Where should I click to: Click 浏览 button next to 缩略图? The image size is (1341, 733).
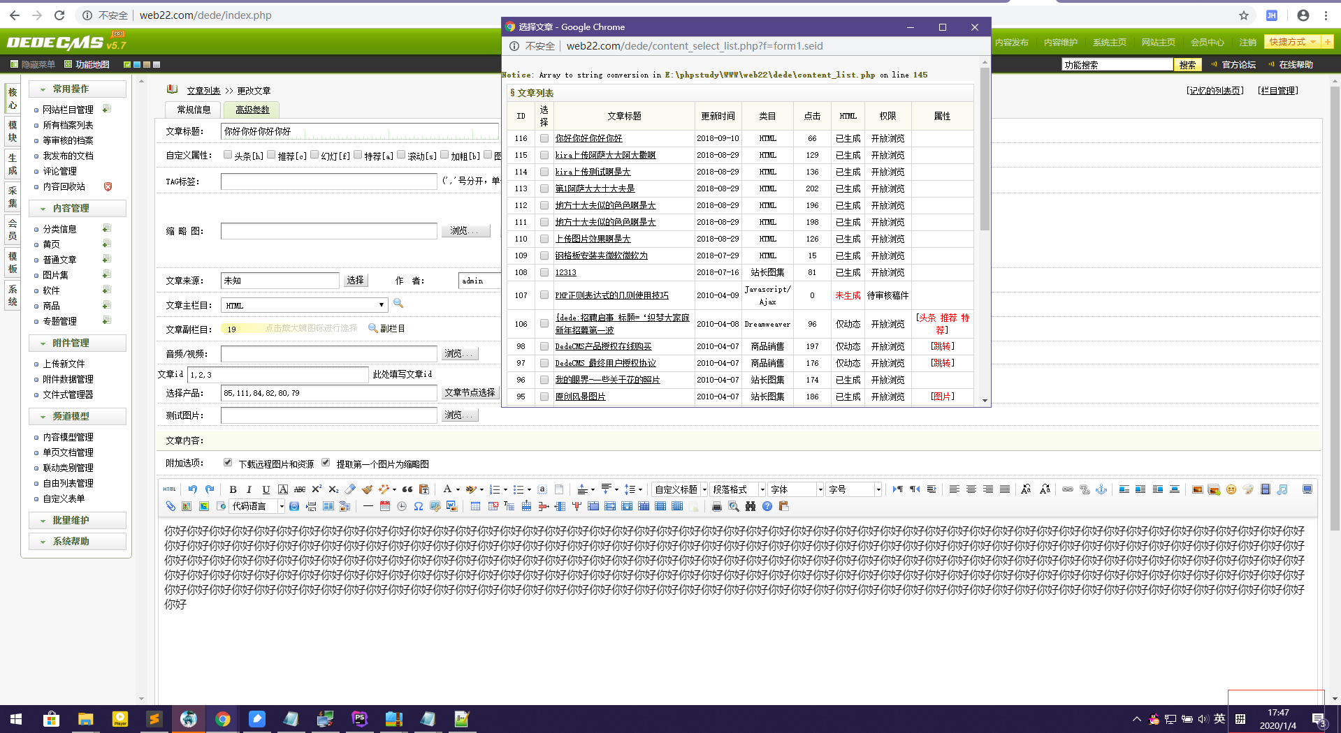point(465,230)
